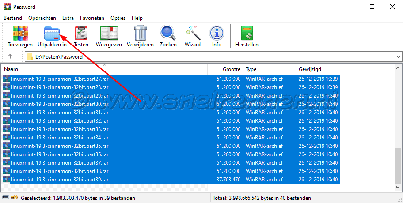Open the Opdrachten menu
Viewport: 403px width, 203px height.
coord(42,18)
